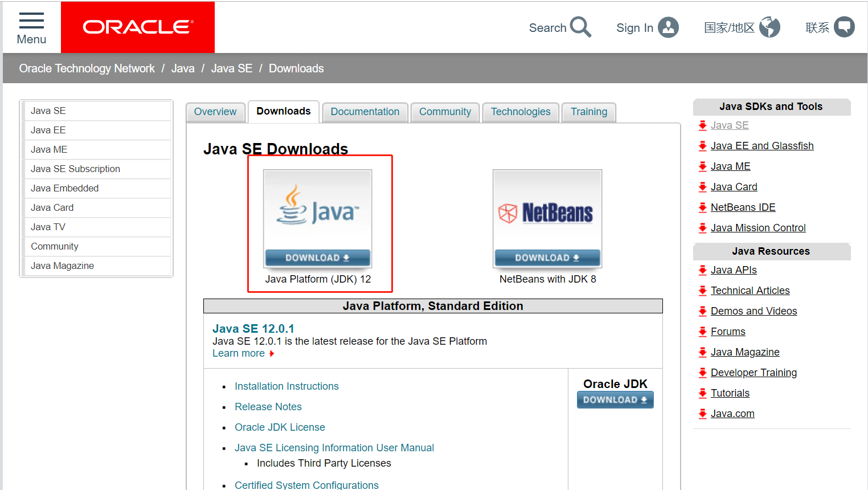Image resolution: width=868 pixels, height=490 pixels.
Task: Click the Java SE breadcrumb link
Action: (231, 68)
